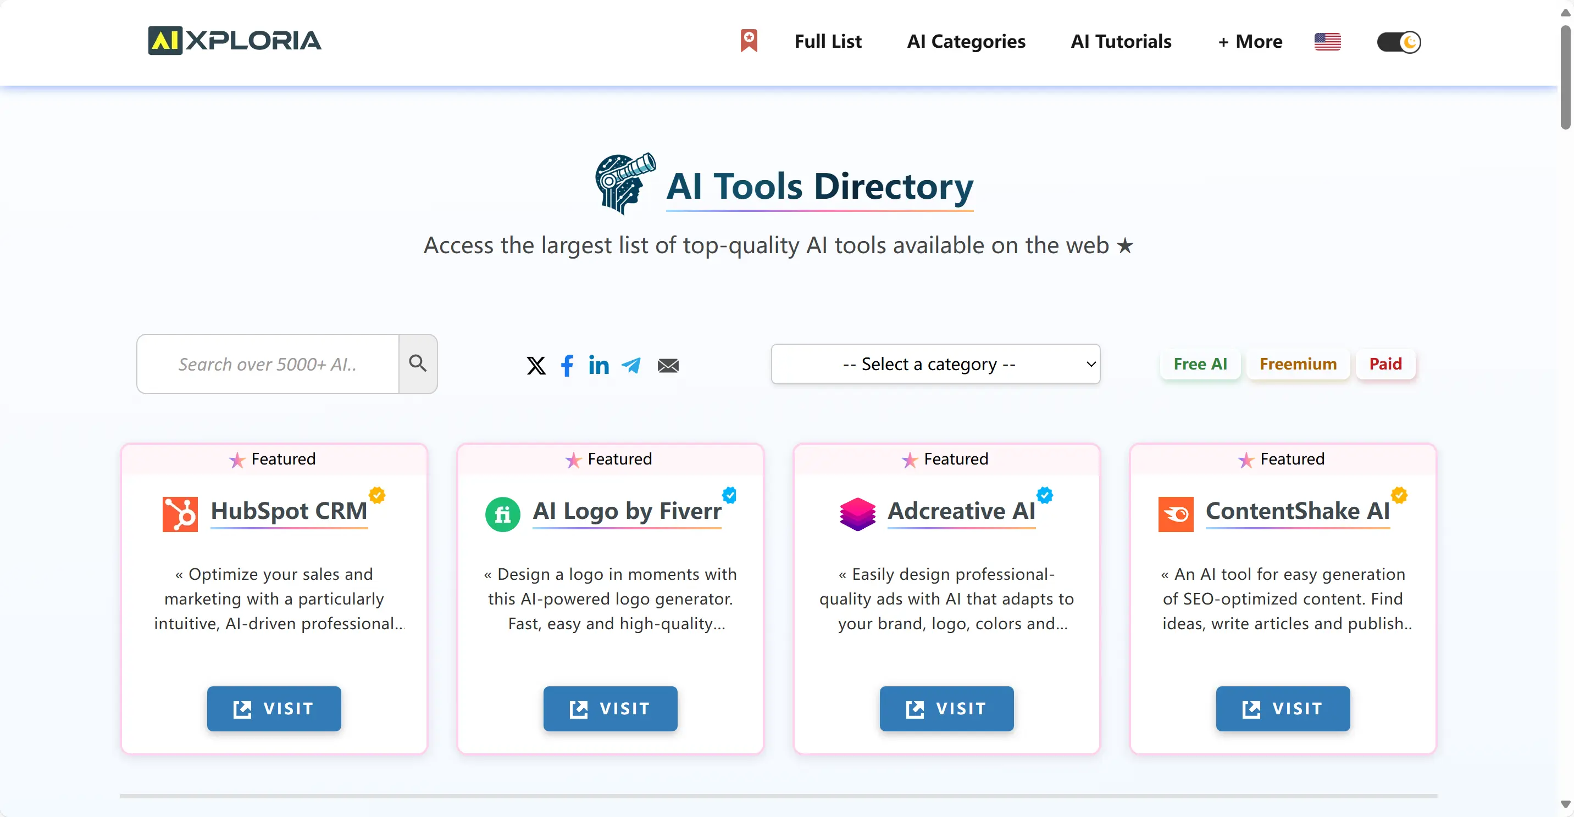1574x817 pixels.
Task: Open the AI Logo by Fiverr link
Action: (627, 511)
